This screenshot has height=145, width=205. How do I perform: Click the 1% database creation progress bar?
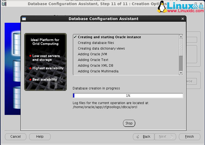pyautogui.click(x=128, y=96)
